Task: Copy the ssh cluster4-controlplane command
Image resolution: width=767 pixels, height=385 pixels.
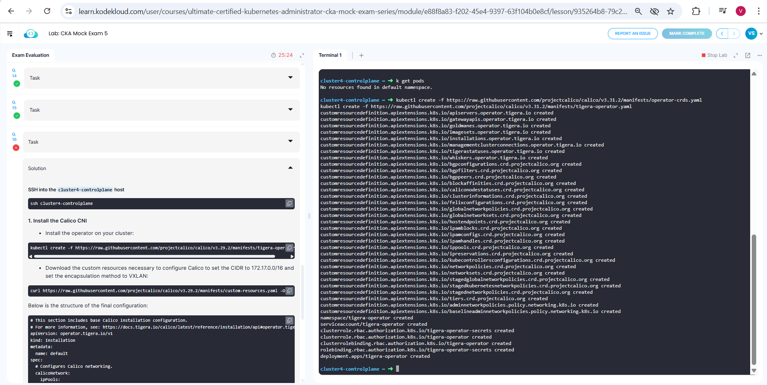Action: (289, 204)
